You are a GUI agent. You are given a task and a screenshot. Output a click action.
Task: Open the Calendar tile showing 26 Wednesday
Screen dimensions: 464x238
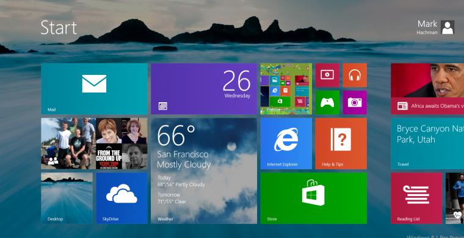pyautogui.click(x=204, y=89)
